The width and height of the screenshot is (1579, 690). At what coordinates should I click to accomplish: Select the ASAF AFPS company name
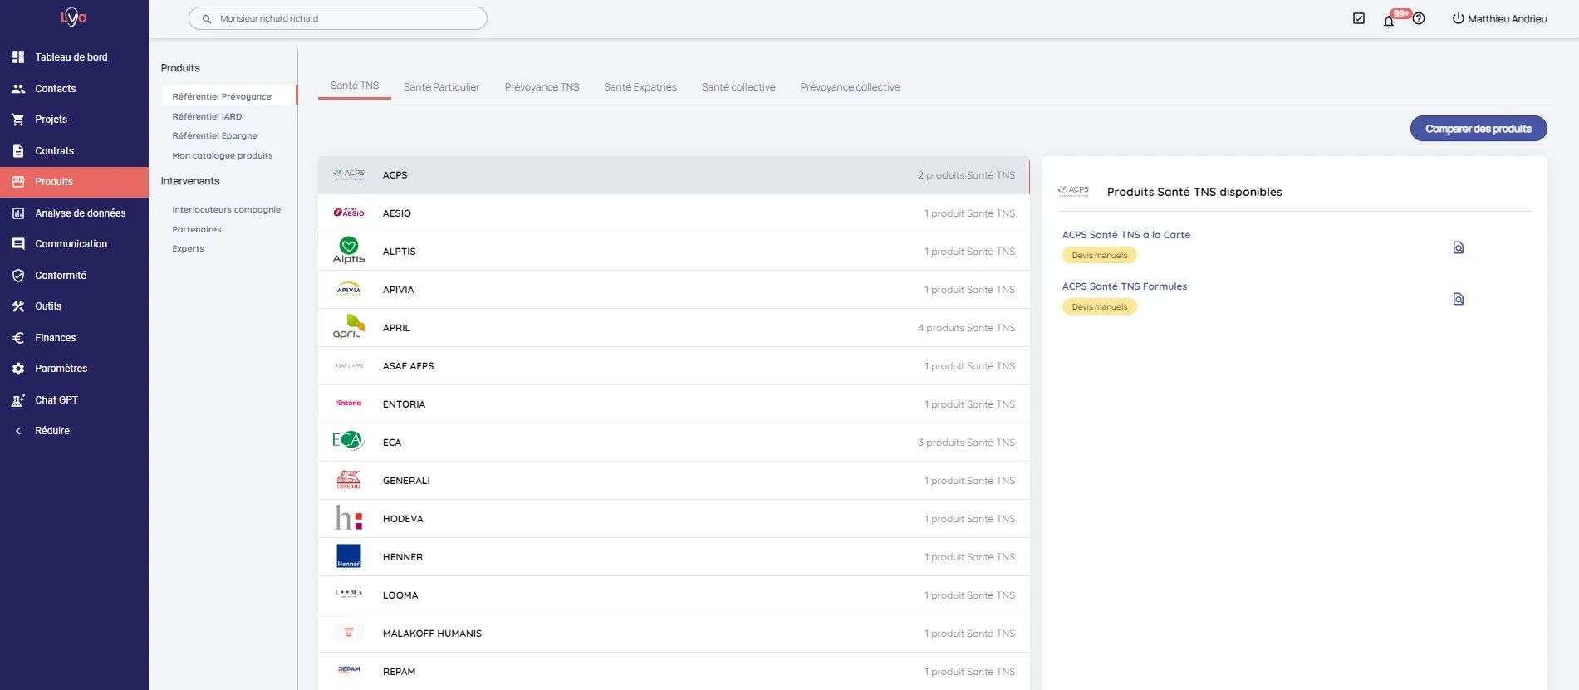click(x=408, y=366)
